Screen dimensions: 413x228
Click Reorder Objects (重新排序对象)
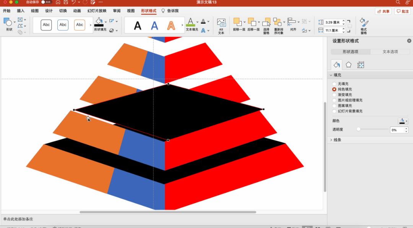click(278, 26)
